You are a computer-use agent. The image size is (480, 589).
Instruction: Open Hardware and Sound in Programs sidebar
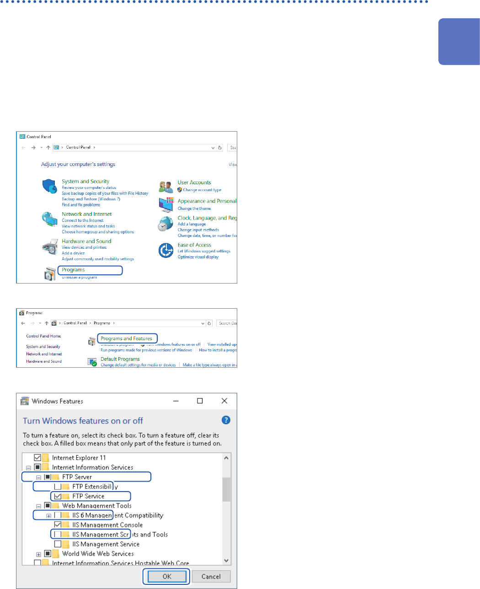pyautogui.click(x=44, y=361)
